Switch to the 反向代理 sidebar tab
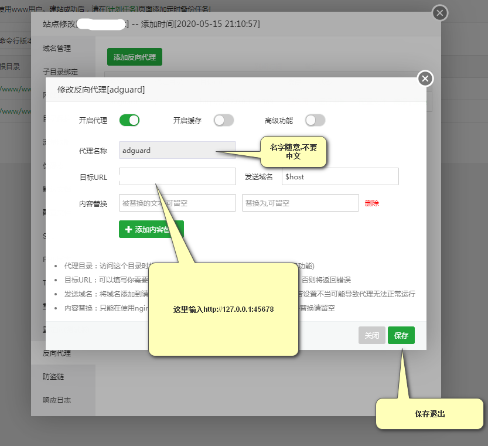 57,353
